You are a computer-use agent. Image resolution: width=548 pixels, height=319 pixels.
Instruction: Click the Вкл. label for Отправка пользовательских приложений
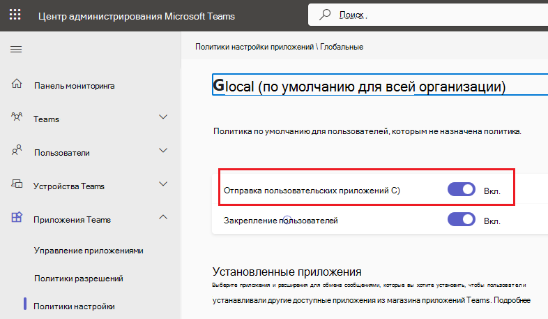coord(492,191)
